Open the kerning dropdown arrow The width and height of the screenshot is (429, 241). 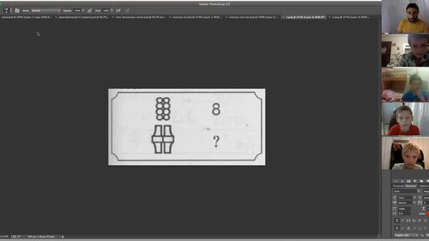point(414,203)
